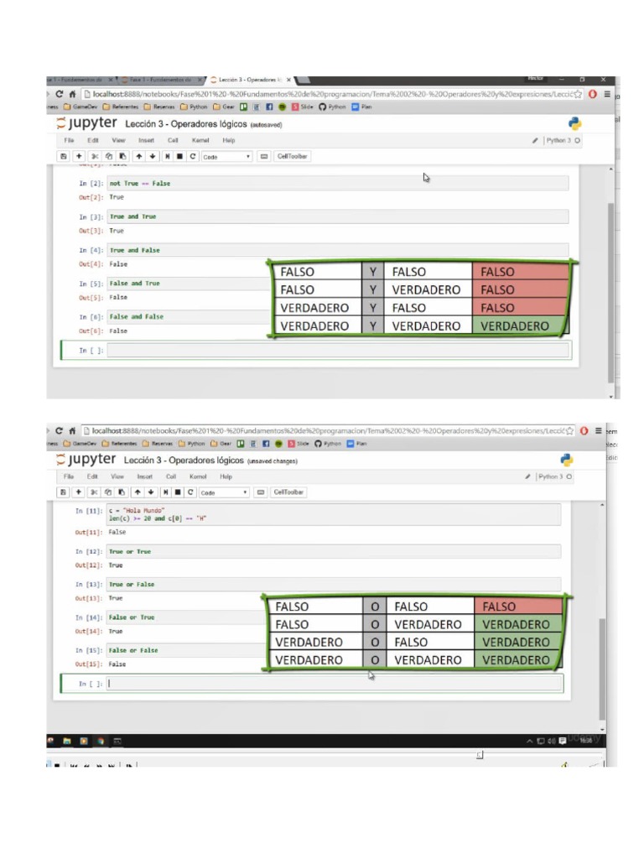
Task: Copy cell using copy icon in bottom notebook
Action: 108,492
